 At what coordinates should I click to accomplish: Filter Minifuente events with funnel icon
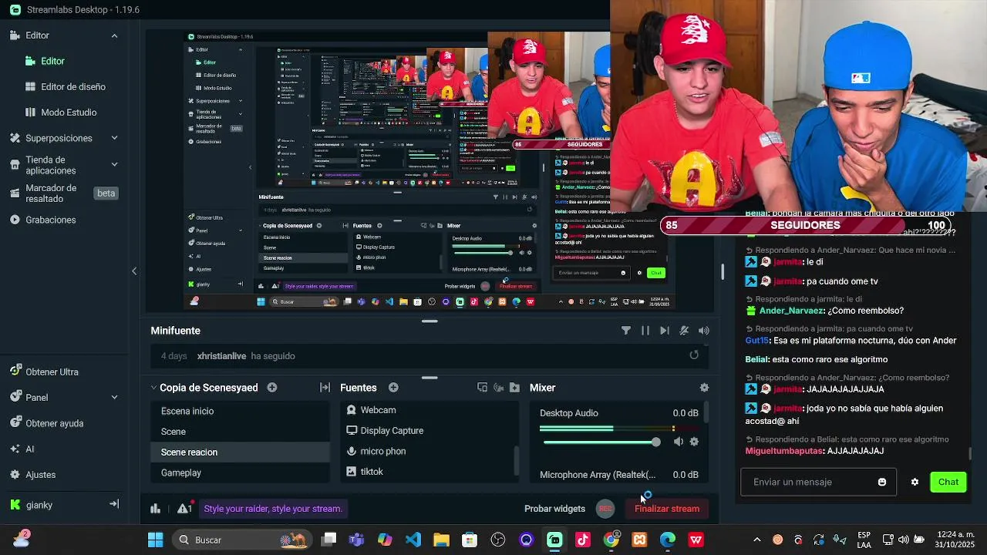click(x=626, y=331)
